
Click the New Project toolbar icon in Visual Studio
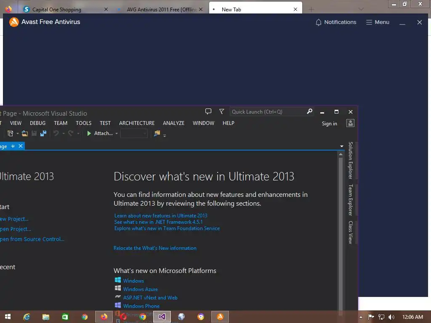pos(10,133)
